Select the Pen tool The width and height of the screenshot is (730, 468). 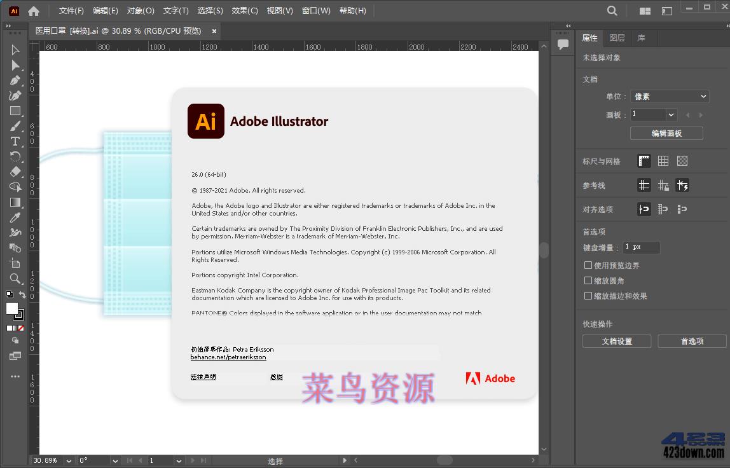[14, 80]
